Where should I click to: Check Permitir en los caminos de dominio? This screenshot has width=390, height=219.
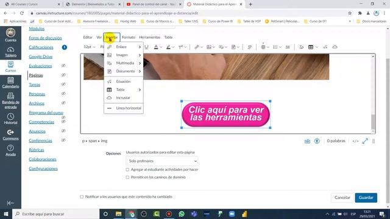tap(127, 177)
